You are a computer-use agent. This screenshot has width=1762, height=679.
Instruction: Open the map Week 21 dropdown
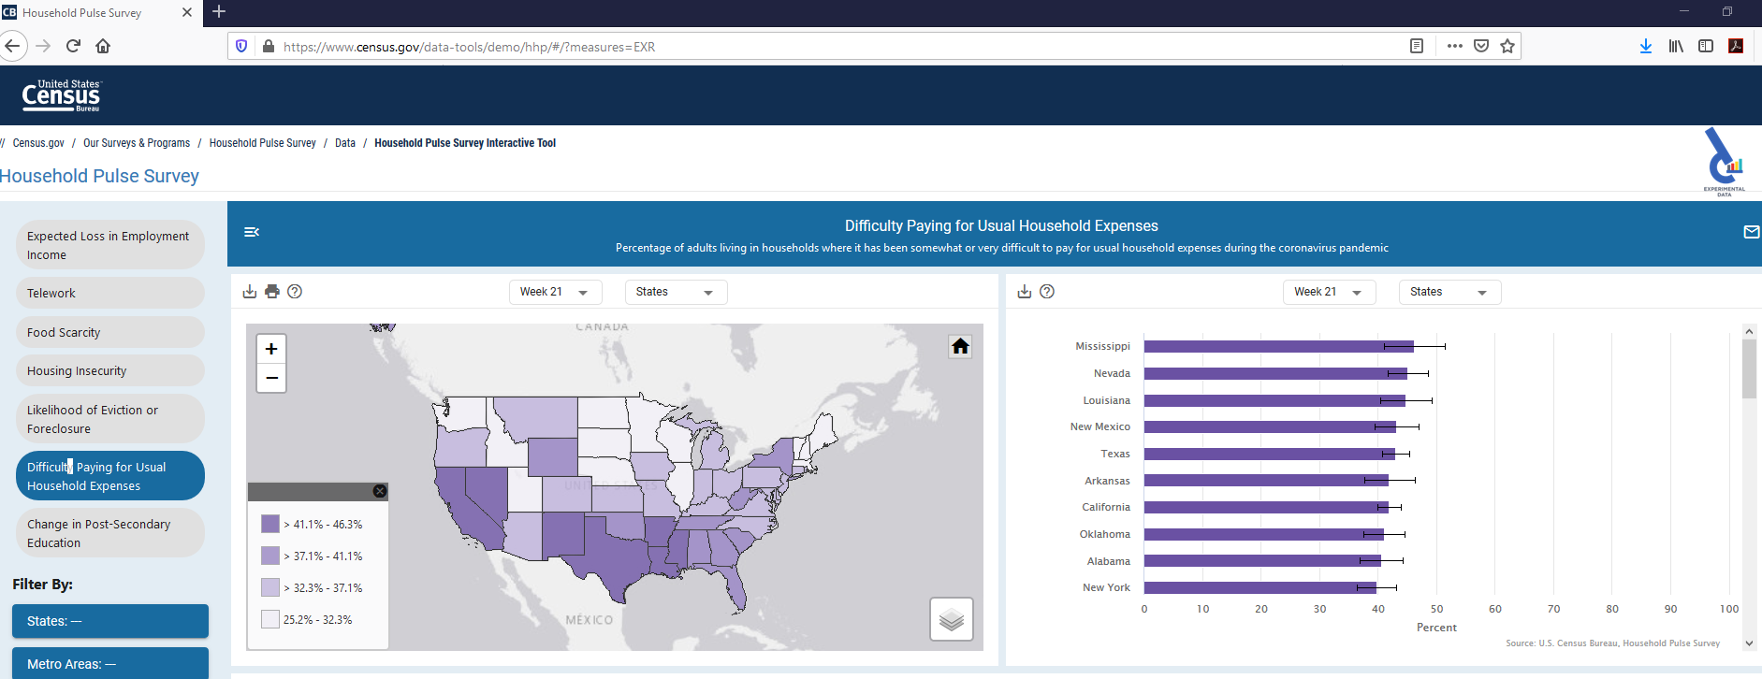pos(555,292)
